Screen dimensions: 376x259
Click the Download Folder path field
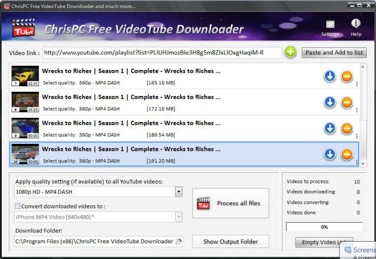[x=98, y=242]
